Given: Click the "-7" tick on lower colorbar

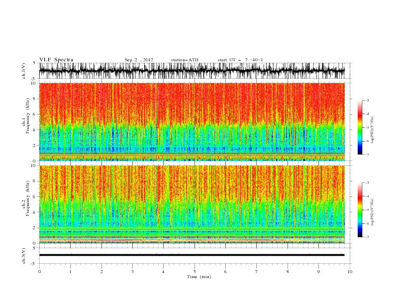Looking at the screenshot, I should [x=367, y=237].
